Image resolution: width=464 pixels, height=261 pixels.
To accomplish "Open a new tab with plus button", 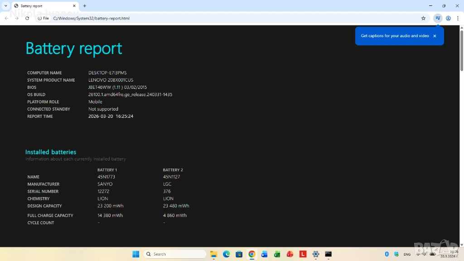I will [85, 6].
